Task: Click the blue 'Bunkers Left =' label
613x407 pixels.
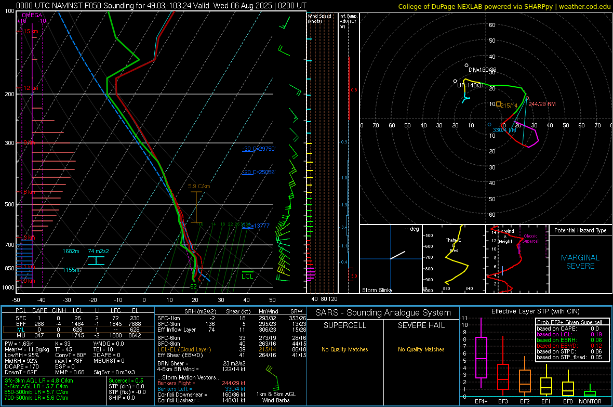Action: point(175,389)
